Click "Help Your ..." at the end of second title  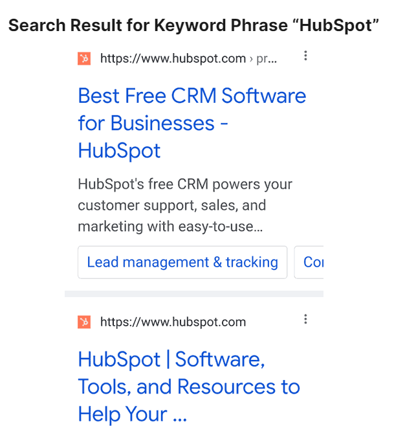[132, 414]
